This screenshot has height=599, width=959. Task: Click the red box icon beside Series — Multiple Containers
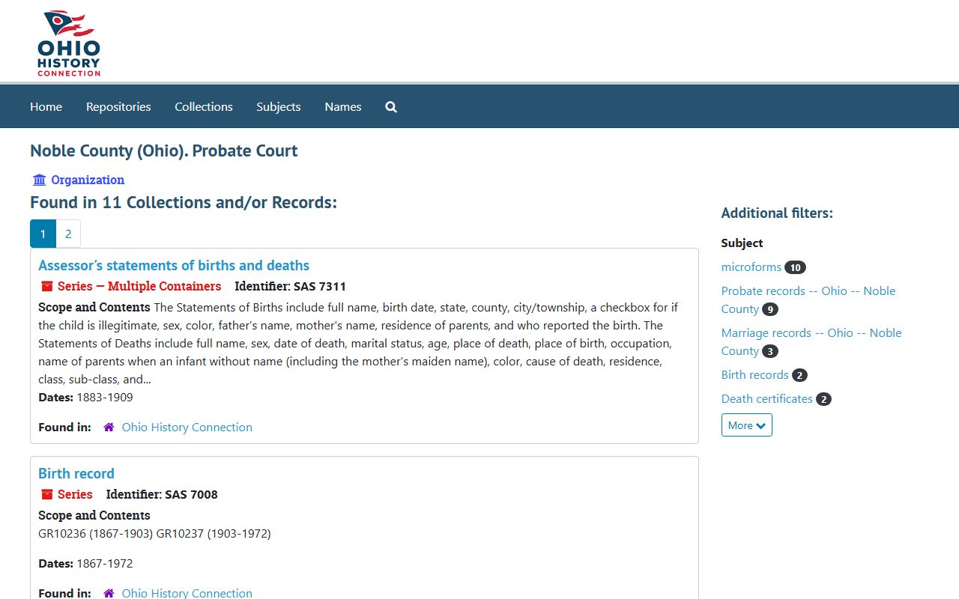tap(46, 286)
